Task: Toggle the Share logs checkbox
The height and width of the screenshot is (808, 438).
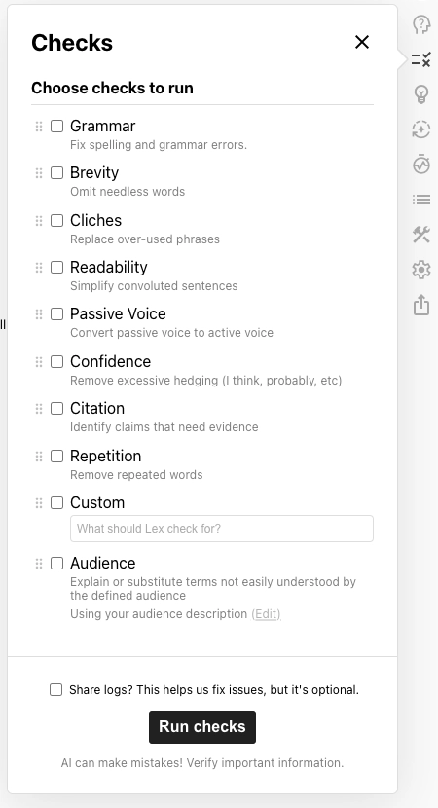Action: 55,689
